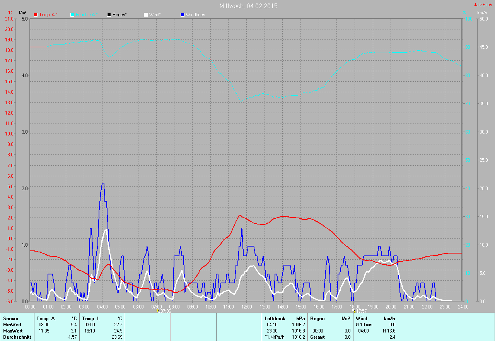Viewport: 495px width, 341px height.
Task: Select the Sensor header in statistics table
Action: 11,318
